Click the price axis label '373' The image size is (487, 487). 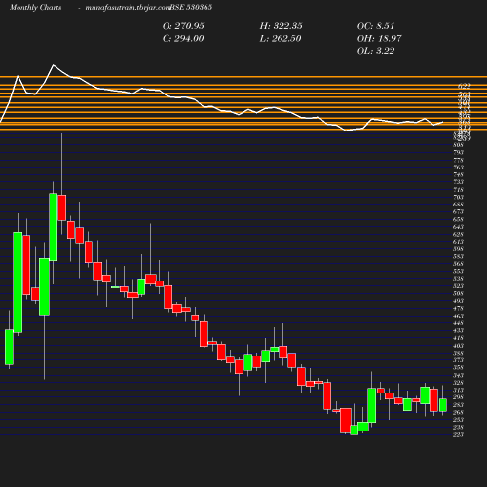point(458,360)
